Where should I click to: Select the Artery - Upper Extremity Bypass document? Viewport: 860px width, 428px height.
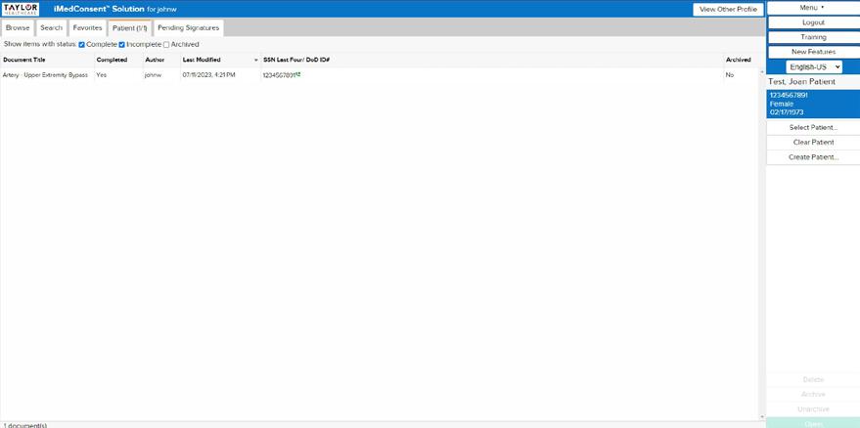(45, 75)
